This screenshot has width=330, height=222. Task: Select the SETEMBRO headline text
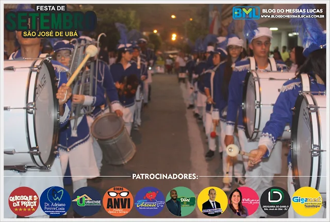[51, 22]
